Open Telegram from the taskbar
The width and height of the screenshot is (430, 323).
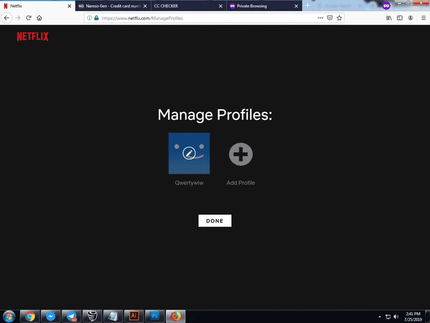pos(71,317)
